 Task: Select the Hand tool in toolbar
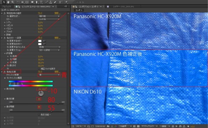click(8, 2)
